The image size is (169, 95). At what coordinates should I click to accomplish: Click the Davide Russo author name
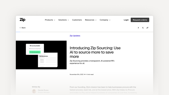click(43, 90)
